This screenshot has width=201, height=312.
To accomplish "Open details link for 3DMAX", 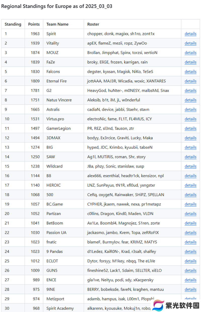I will pos(190,138).
